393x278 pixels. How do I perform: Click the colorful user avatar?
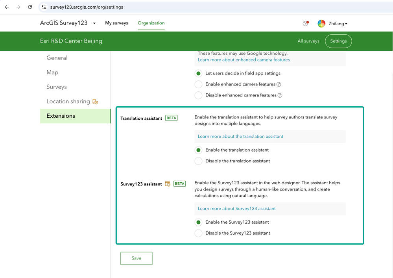pos(321,24)
